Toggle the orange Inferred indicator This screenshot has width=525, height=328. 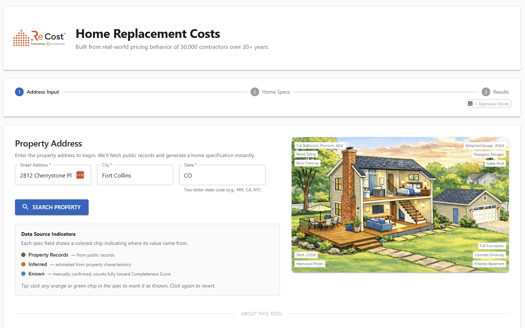point(23,264)
